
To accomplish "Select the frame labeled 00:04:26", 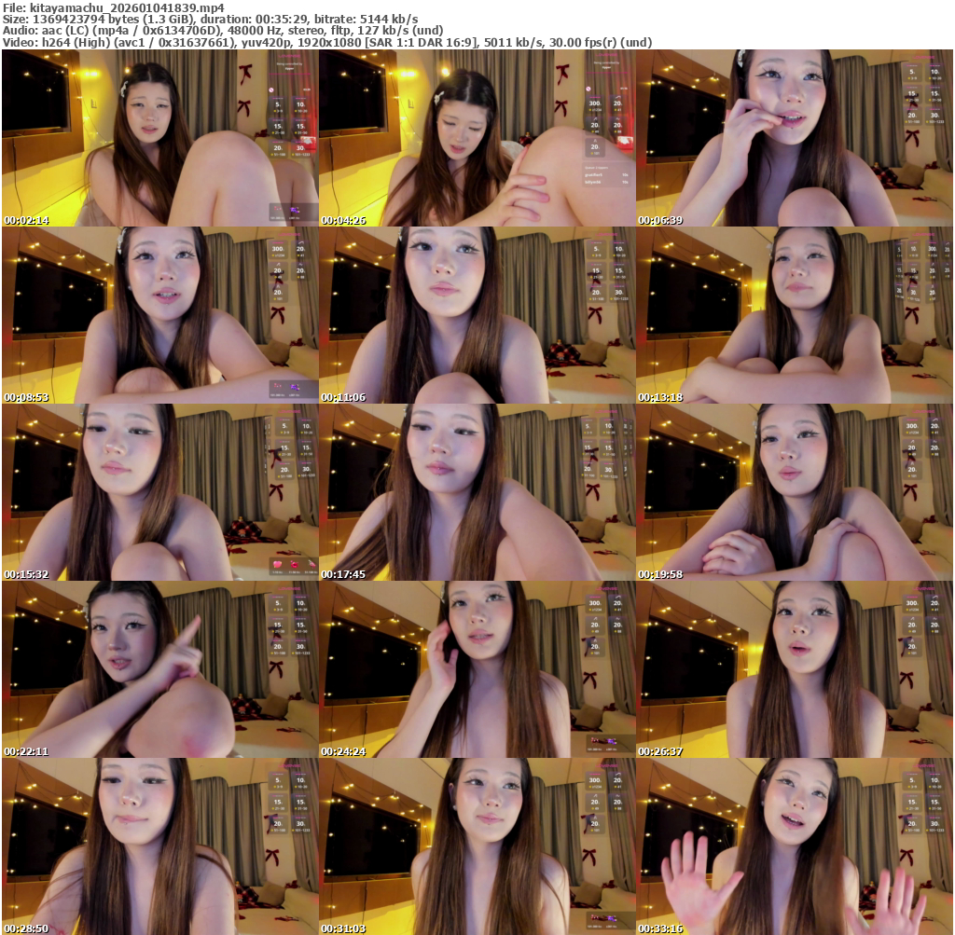I will tap(477, 138).
